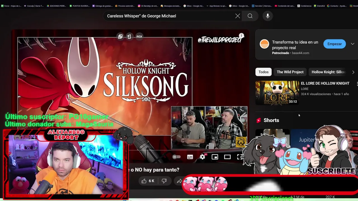Switch to the EDICIONES PERR... browser tab

(56, 6)
